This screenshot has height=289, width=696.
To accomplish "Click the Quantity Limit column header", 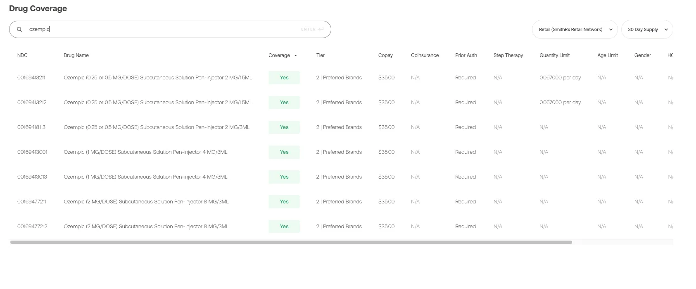I will coord(554,55).
